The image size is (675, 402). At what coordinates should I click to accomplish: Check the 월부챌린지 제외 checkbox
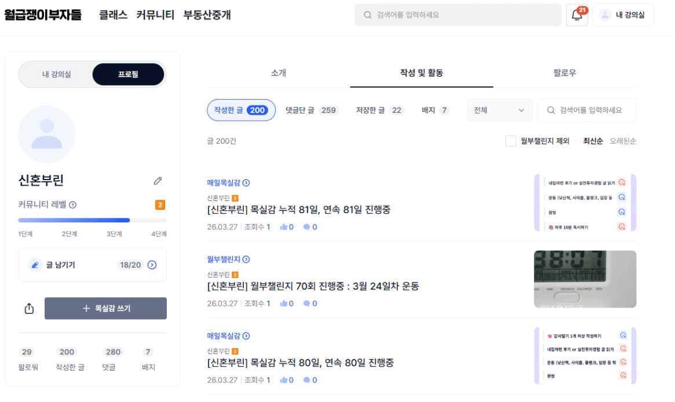(x=510, y=141)
